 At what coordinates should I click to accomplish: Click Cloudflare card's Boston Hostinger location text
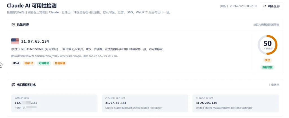(133, 108)
